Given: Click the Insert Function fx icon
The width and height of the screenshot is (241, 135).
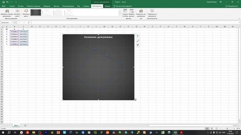Looking at the screenshot, I should point(29,22).
